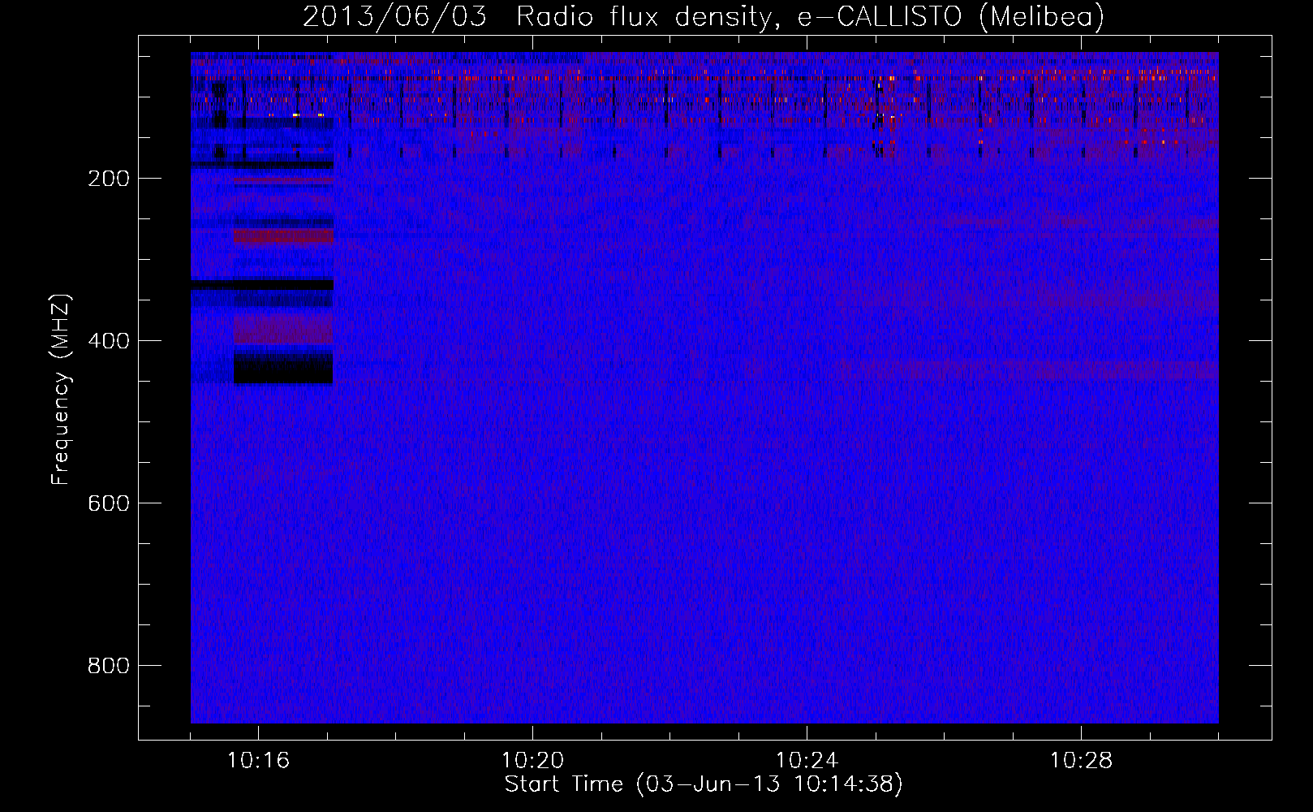
Task: Click the Frequency (MHZ) axis label
Action: click(x=61, y=390)
